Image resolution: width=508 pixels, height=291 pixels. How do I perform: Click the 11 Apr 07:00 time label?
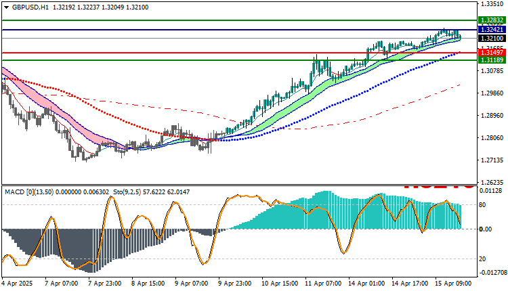coord(323,284)
